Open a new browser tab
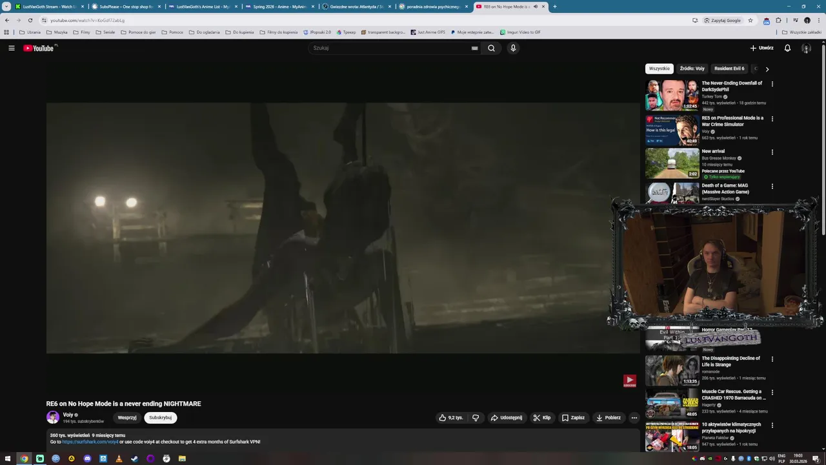This screenshot has height=465, width=826. point(555,6)
